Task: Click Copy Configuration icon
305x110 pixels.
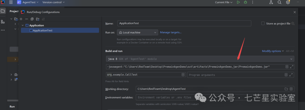Action: pos(32,19)
